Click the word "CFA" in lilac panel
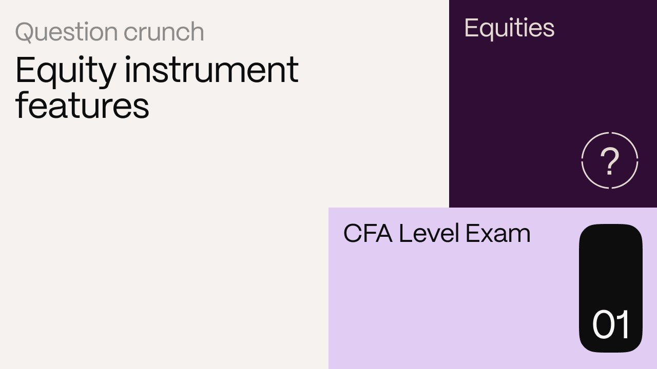 click(x=368, y=233)
